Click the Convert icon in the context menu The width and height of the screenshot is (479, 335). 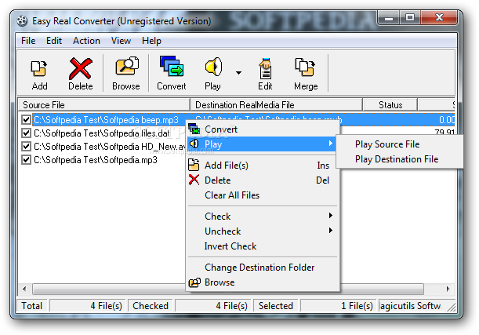(x=194, y=129)
